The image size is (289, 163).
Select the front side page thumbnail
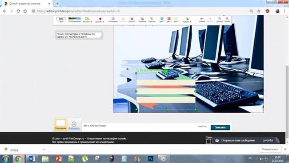60,124
